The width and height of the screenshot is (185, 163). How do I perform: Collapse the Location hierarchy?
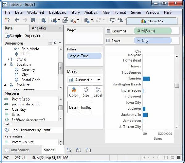(x=5, y=65)
